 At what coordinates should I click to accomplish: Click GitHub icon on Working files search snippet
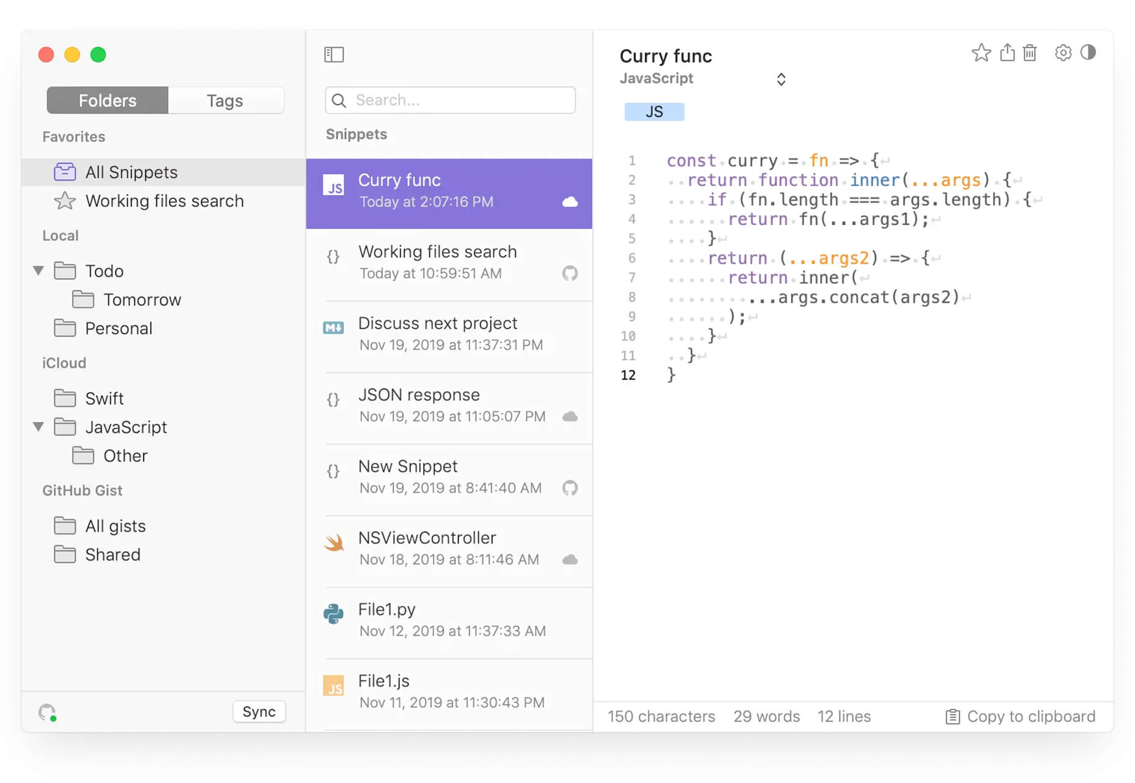click(570, 273)
